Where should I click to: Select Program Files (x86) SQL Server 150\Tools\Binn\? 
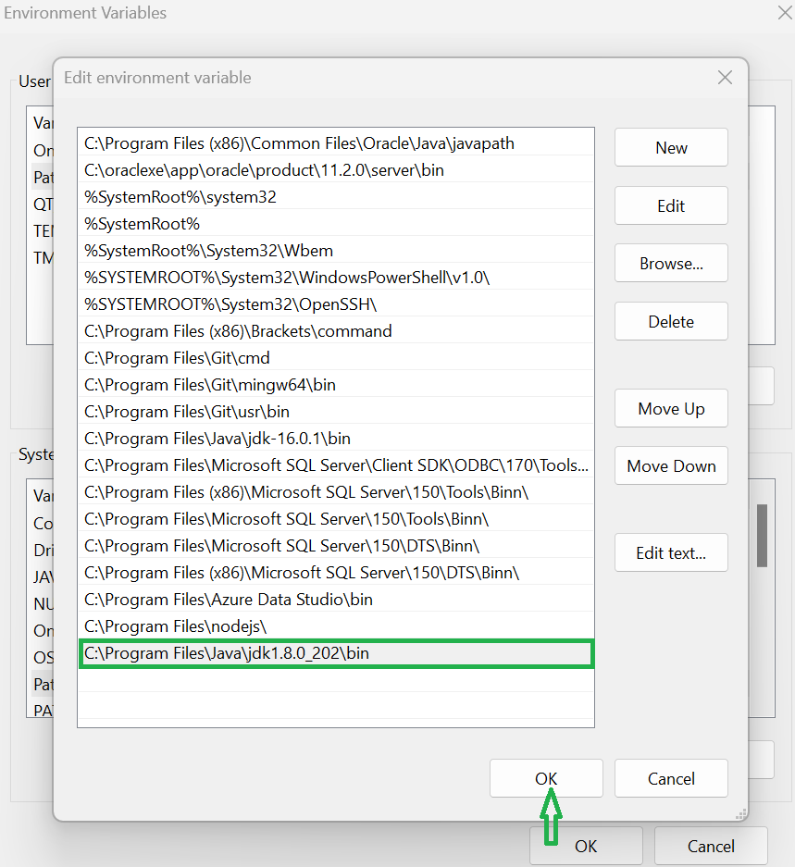tap(336, 492)
